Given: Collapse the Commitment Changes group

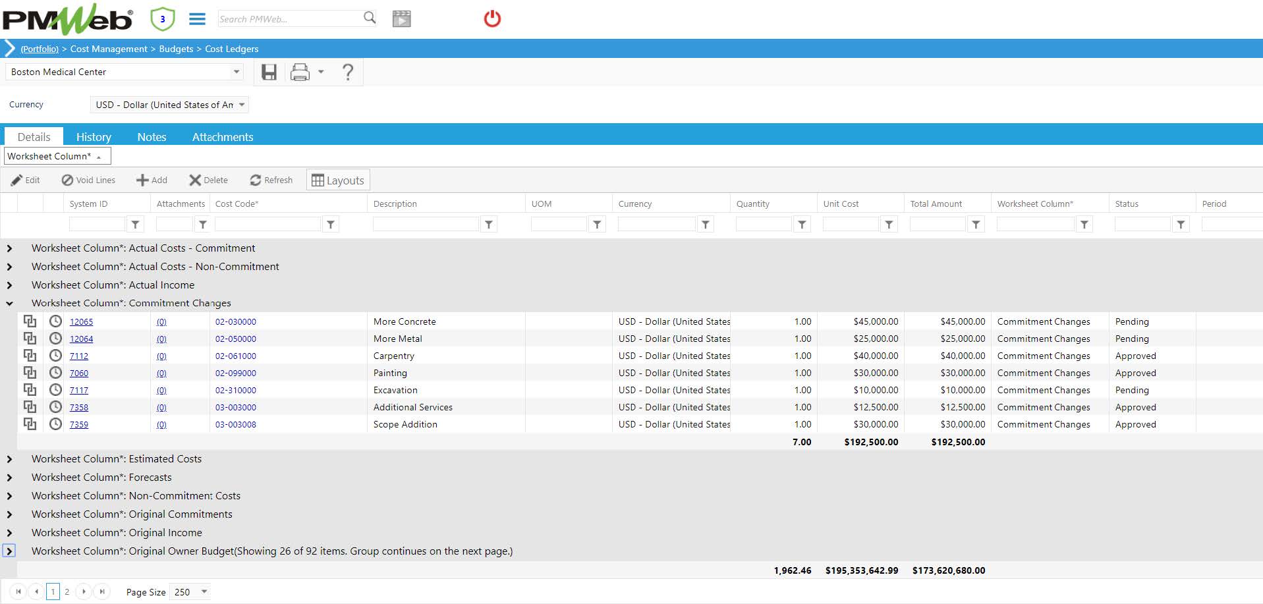Looking at the screenshot, I should [x=9, y=304].
